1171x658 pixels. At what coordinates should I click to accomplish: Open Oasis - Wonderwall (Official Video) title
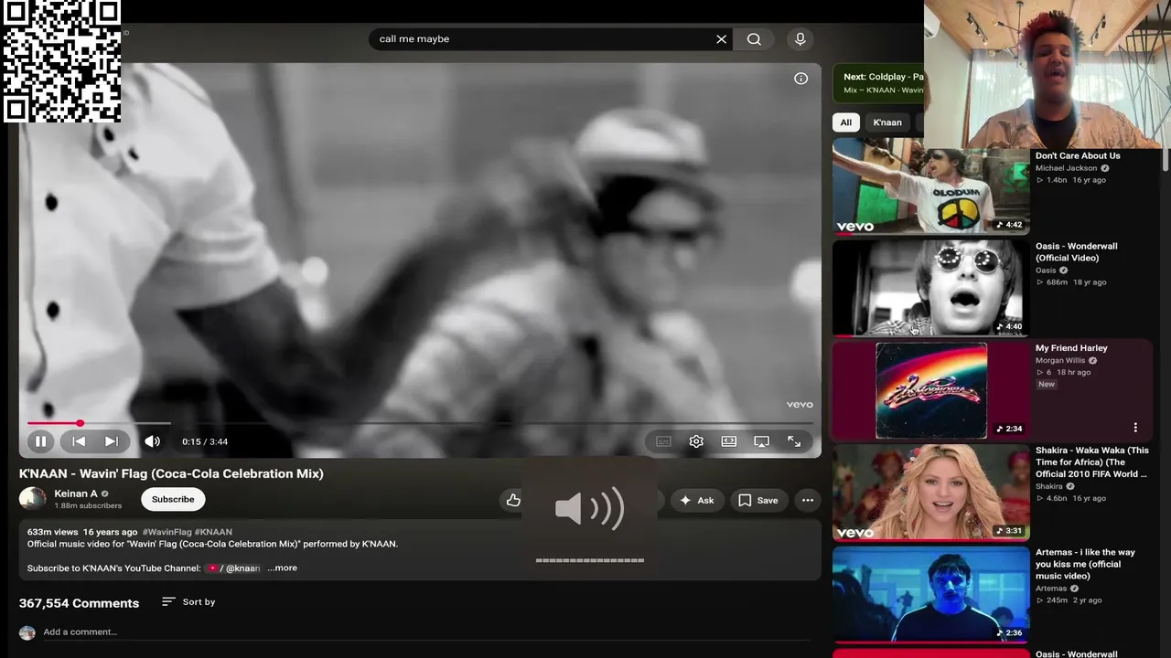[x=1077, y=251]
